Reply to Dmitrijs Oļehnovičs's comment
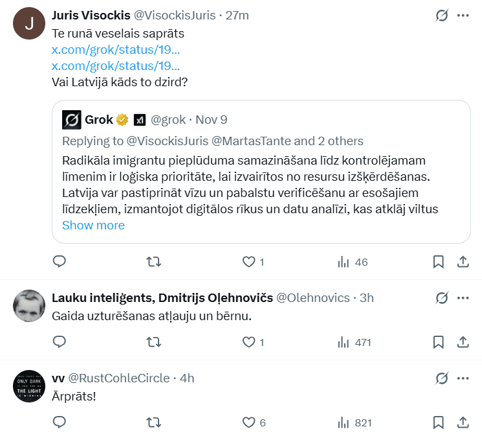 pyautogui.click(x=60, y=342)
